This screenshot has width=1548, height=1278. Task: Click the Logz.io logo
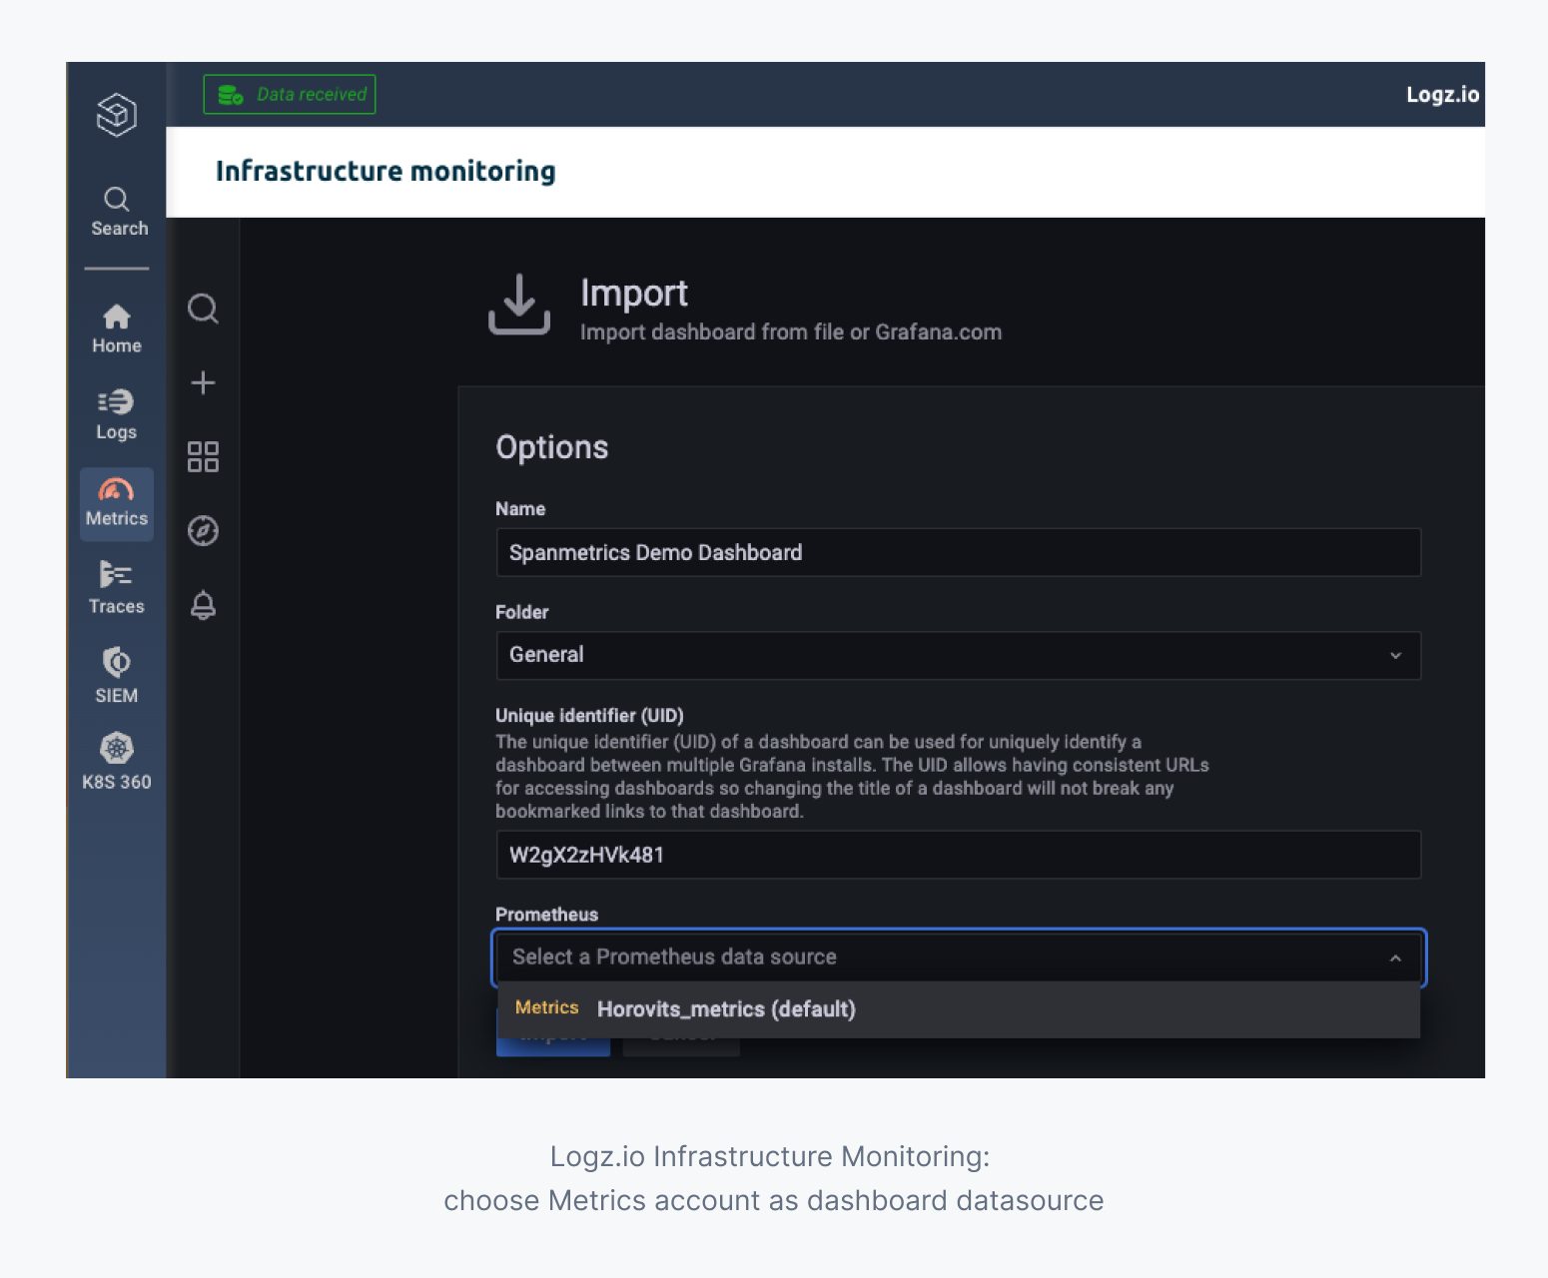(1441, 94)
